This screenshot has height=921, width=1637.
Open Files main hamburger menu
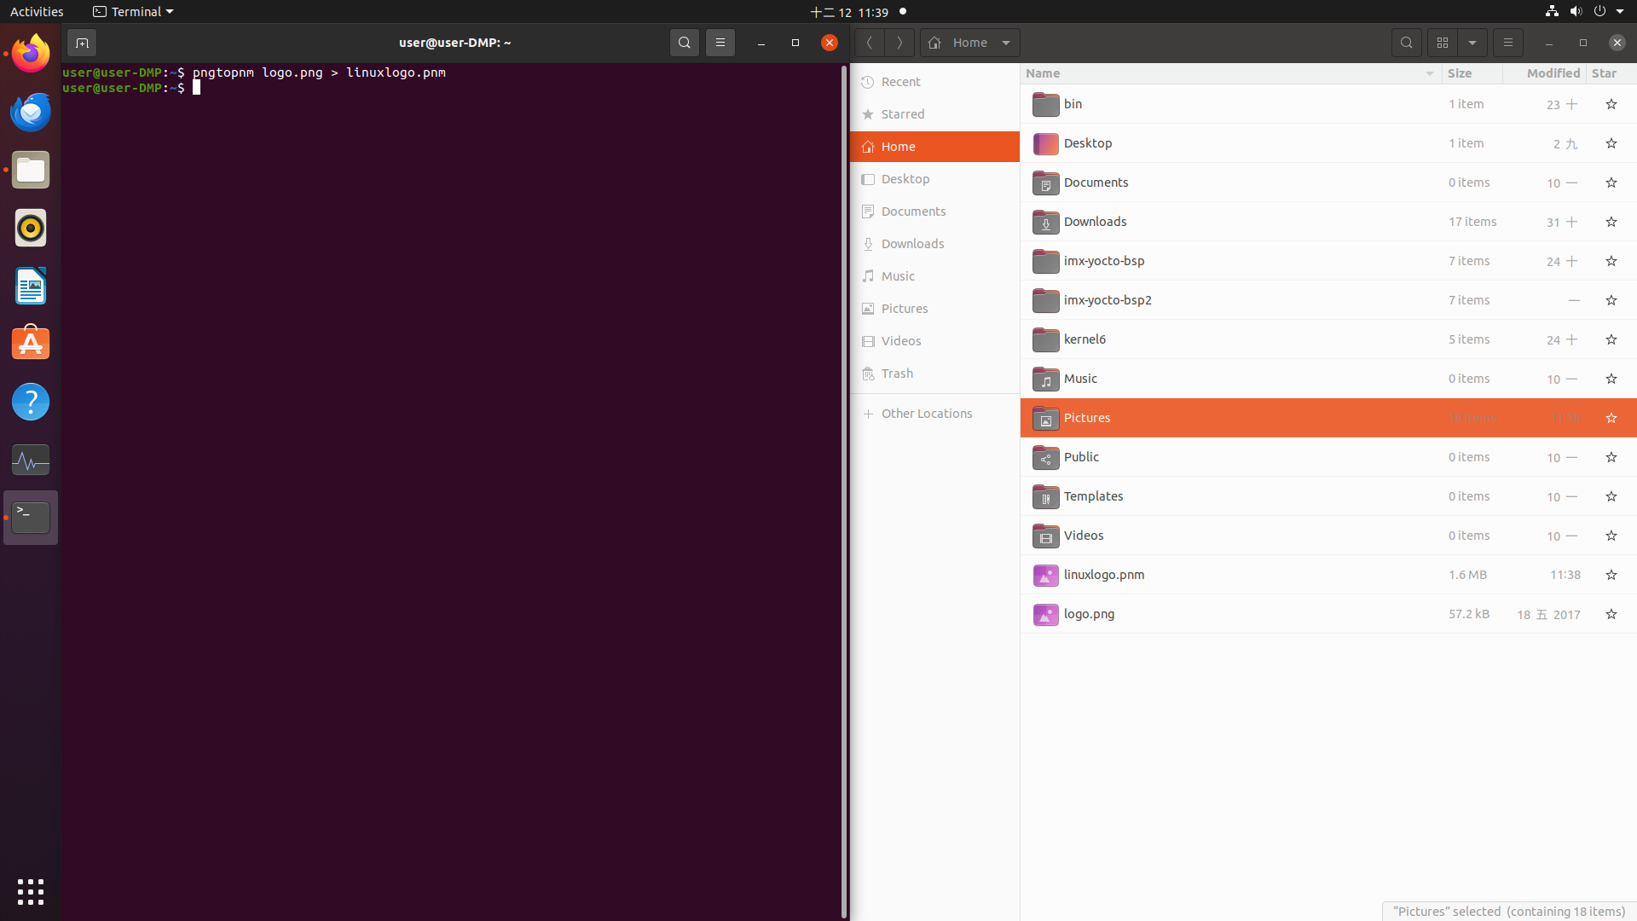pyautogui.click(x=1508, y=43)
